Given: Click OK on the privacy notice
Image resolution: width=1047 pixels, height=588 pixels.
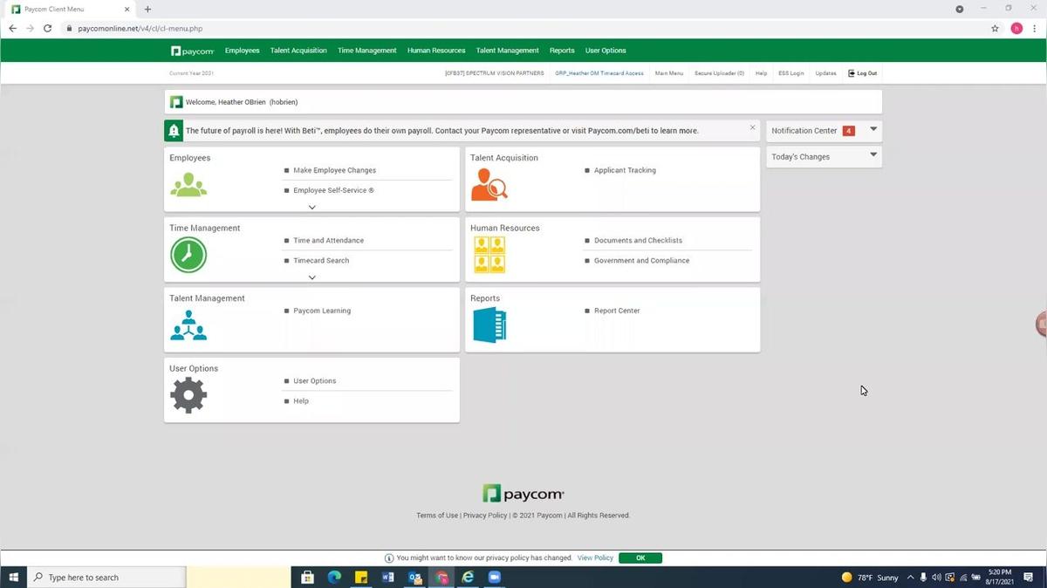Looking at the screenshot, I should (x=641, y=557).
